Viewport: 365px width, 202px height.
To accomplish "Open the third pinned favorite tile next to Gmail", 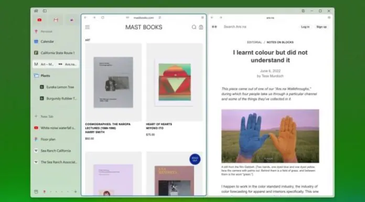I will [x=72, y=20].
